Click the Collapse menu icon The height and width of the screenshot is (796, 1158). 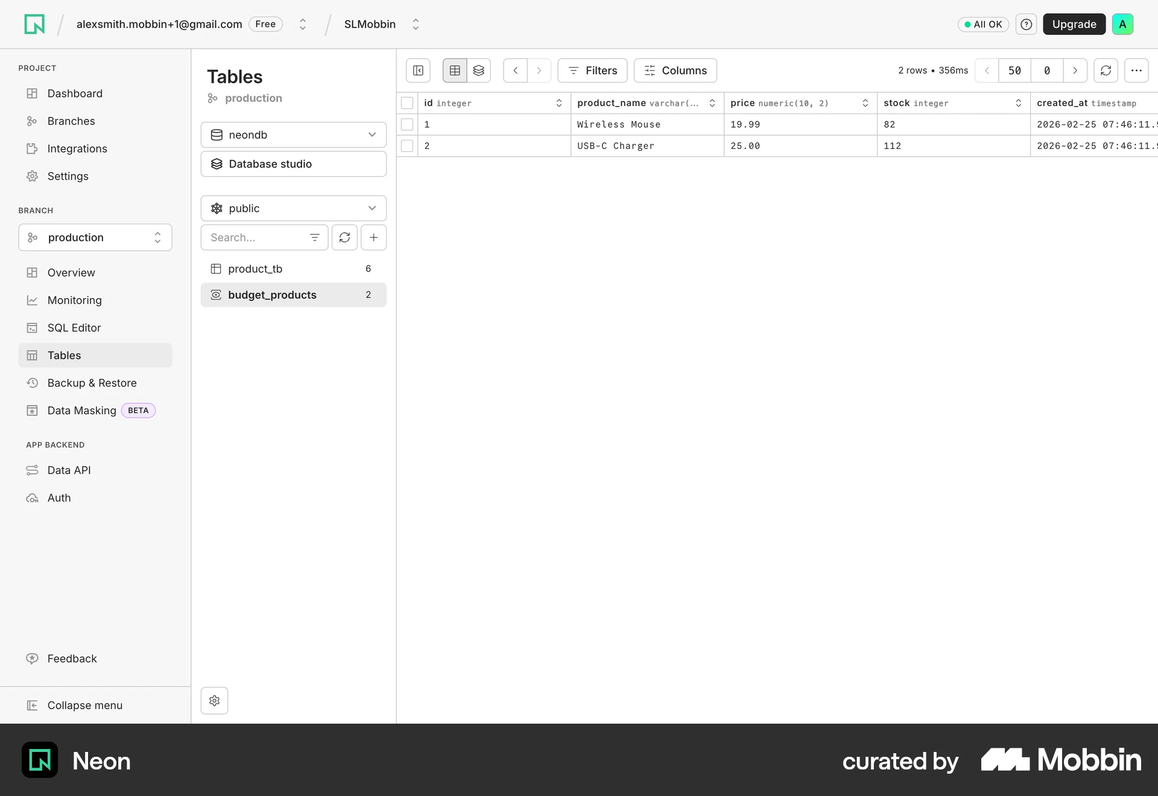click(x=33, y=706)
